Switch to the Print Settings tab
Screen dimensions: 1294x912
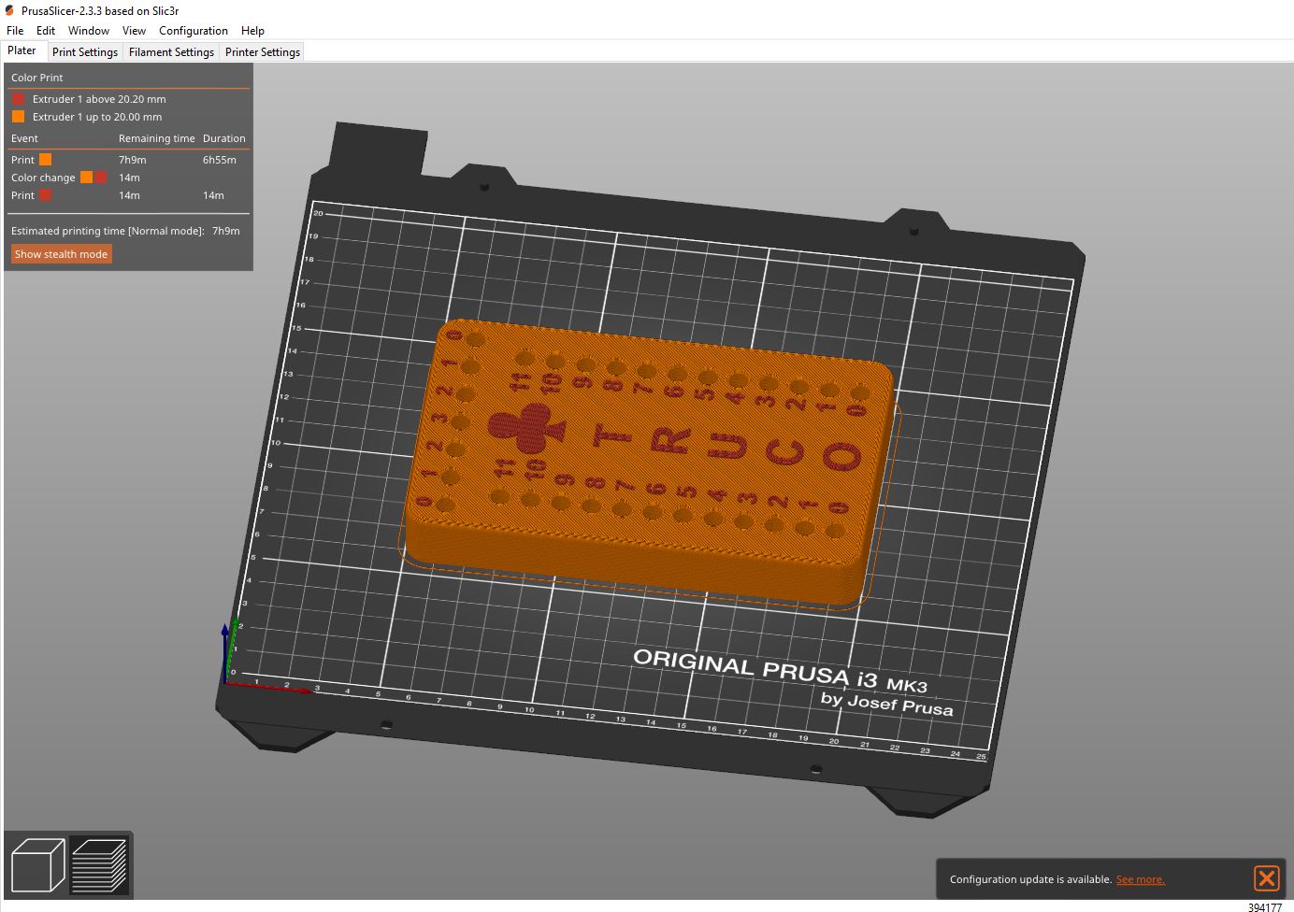(84, 51)
